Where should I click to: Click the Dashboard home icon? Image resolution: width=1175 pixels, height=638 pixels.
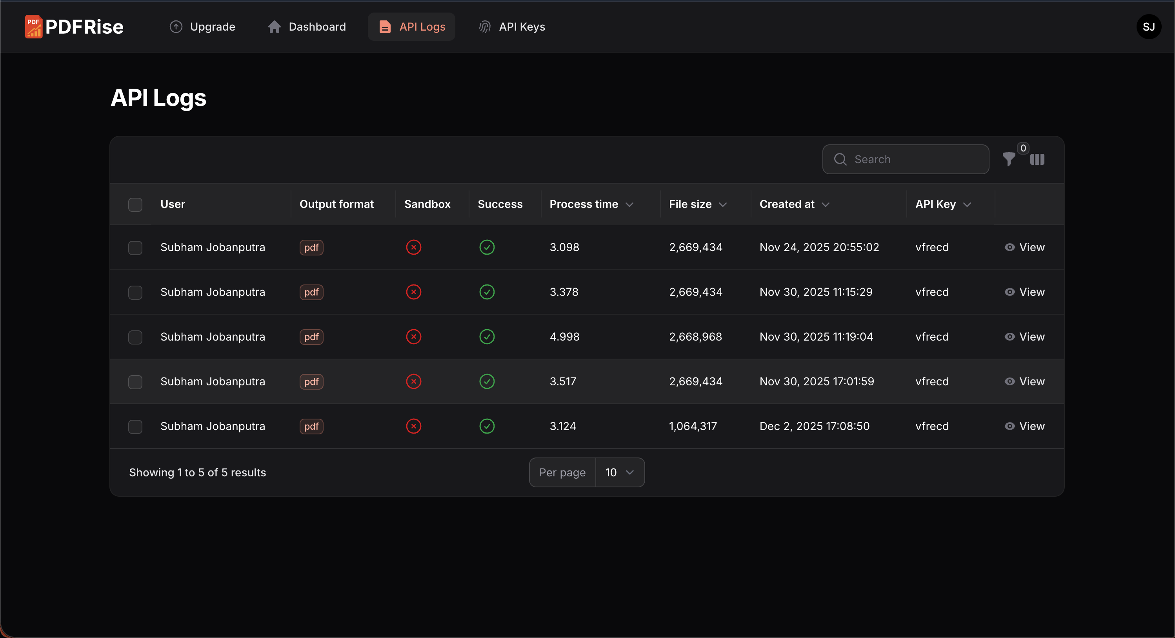coord(274,27)
